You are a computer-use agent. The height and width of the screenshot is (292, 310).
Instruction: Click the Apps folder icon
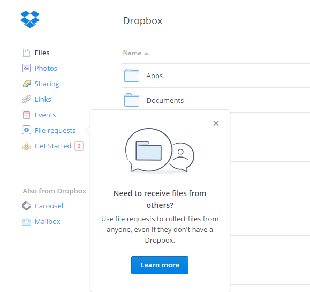click(132, 76)
